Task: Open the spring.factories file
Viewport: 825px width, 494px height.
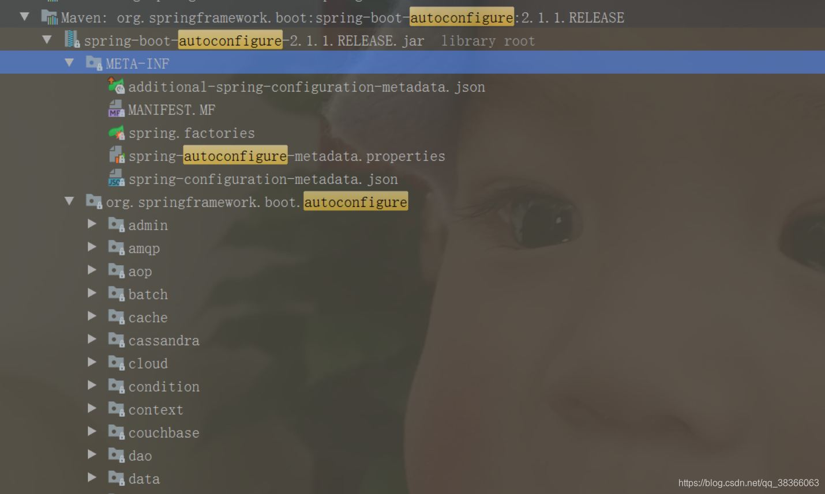Action: [192, 133]
